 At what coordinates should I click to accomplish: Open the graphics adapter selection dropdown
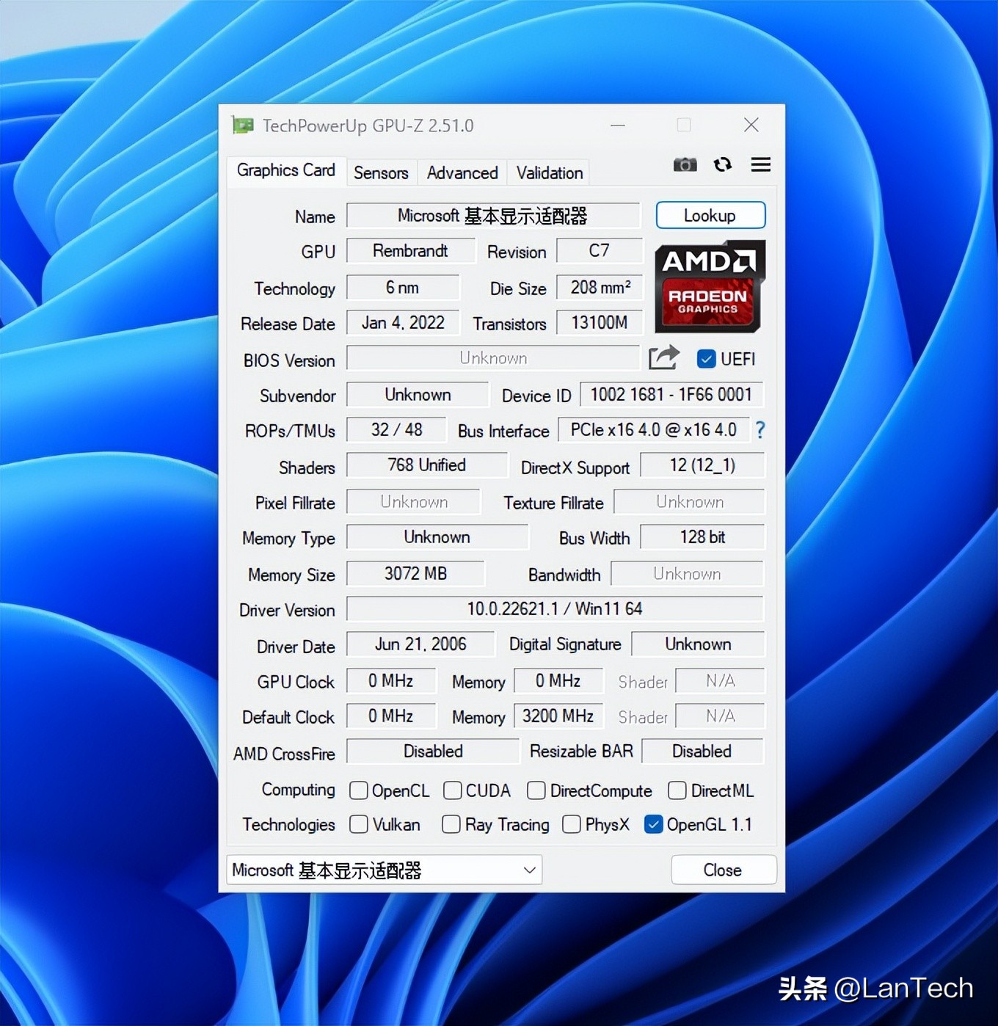click(x=385, y=870)
